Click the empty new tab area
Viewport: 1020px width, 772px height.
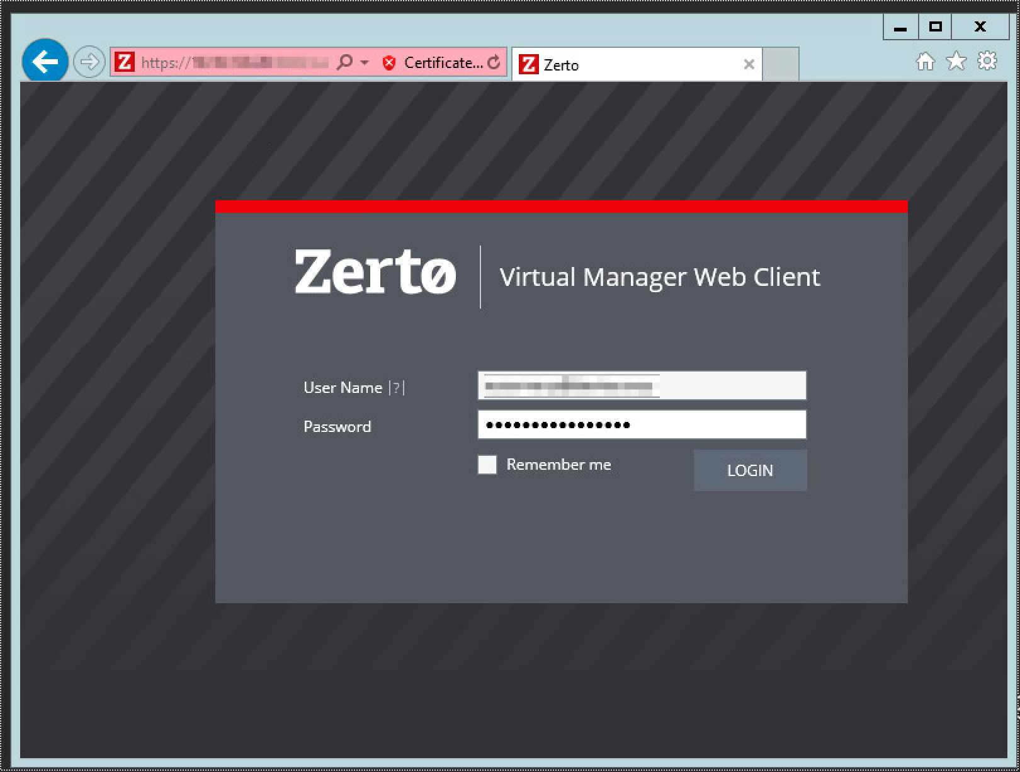click(x=781, y=64)
